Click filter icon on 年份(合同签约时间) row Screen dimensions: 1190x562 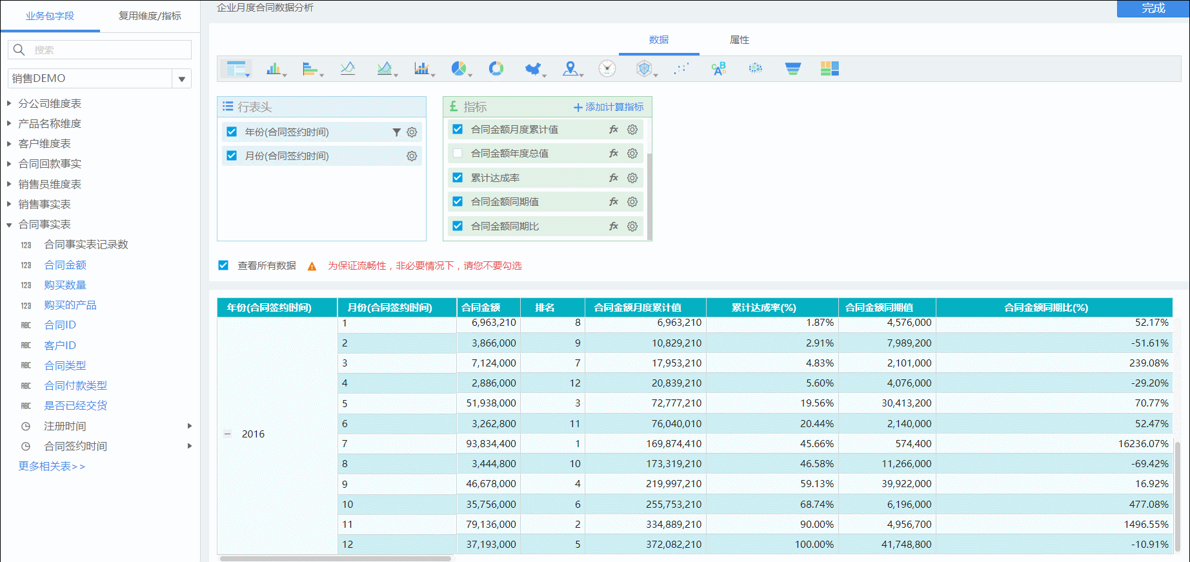pyautogui.click(x=396, y=132)
